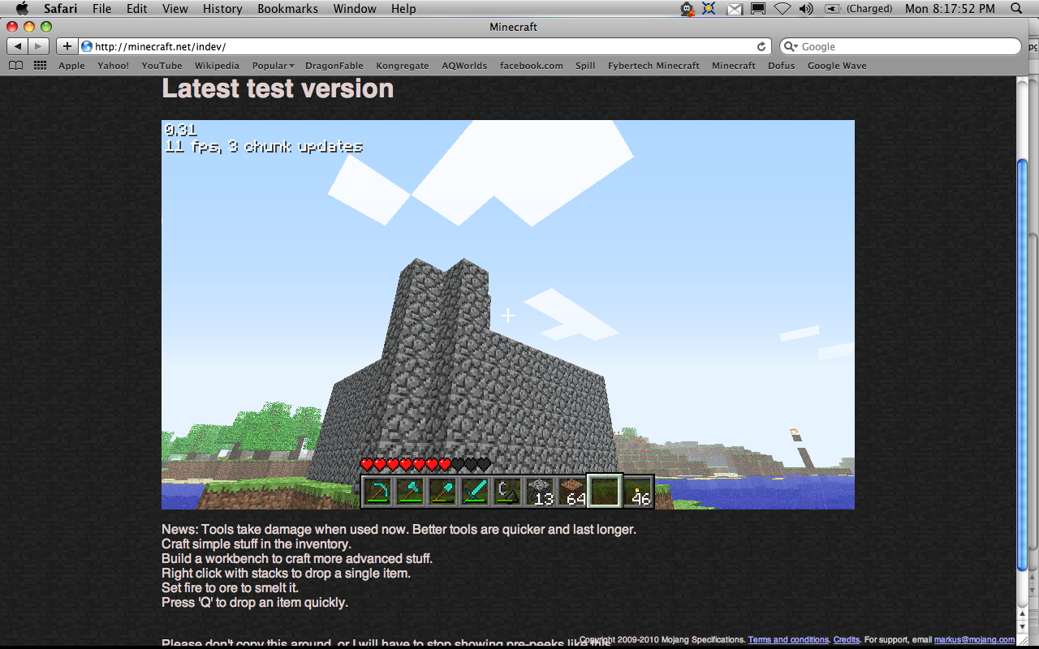Open the Yahoo! bookmark
The height and width of the screenshot is (649, 1039).
coord(113,66)
